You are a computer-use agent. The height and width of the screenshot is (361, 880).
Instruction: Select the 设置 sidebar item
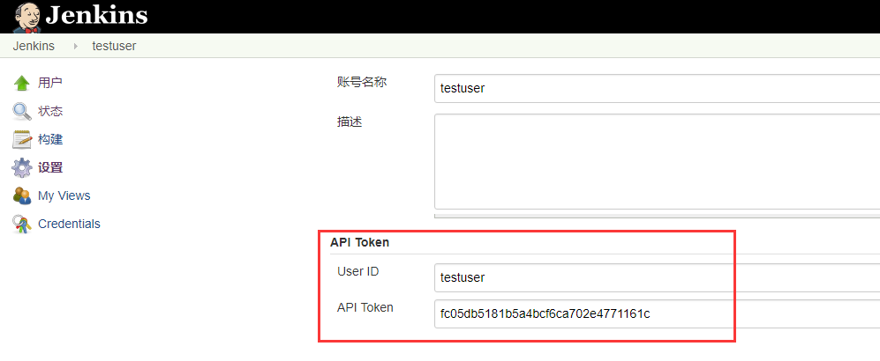click(x=50, y=167)
